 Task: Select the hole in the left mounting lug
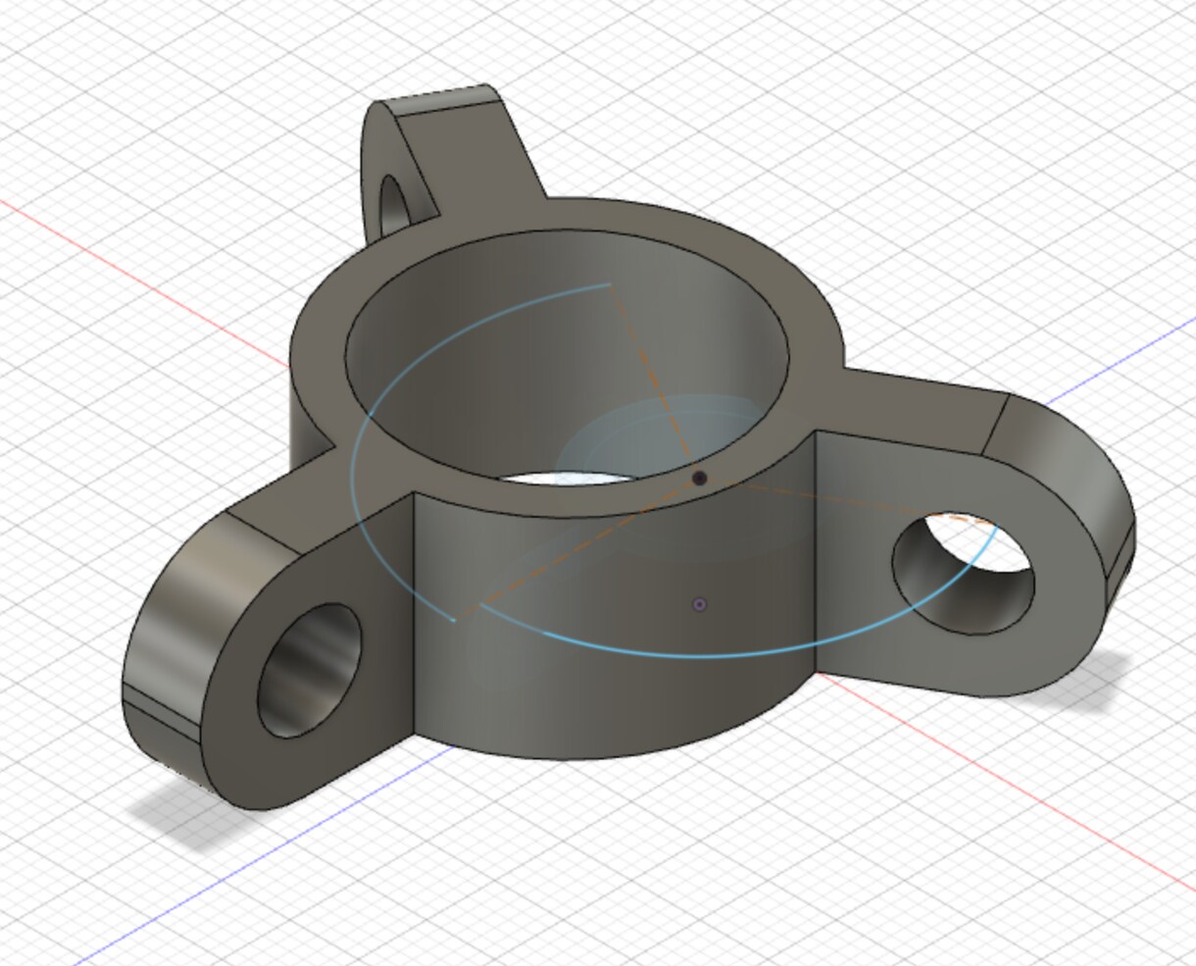click(x=310, y=672)
